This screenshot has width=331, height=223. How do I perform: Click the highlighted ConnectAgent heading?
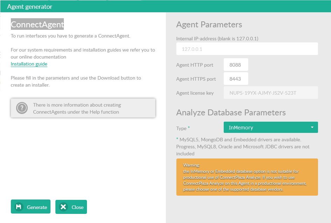[38, 25]
